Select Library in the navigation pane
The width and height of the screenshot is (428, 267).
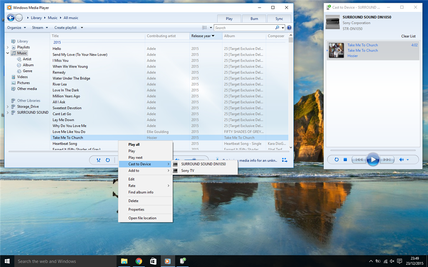[23, 41]
